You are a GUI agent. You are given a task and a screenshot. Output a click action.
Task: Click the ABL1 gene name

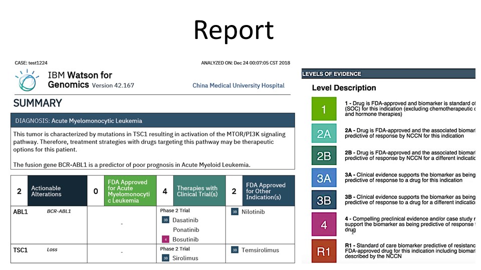21,211
